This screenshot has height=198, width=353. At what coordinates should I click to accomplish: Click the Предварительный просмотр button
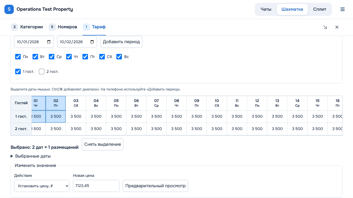point(156,186)
